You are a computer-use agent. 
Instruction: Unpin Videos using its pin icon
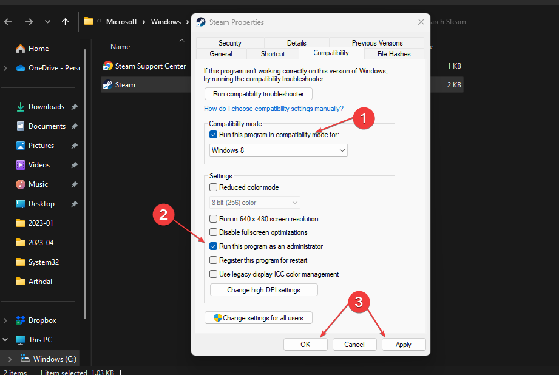74,165
